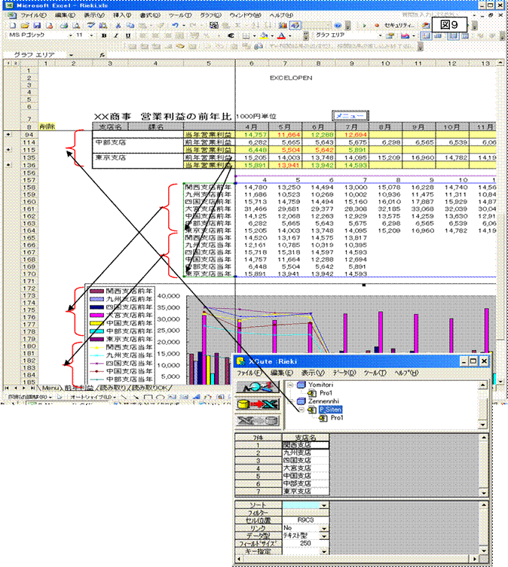
Task: Collapse the Yomitori tree node
Action: (290, 385)
